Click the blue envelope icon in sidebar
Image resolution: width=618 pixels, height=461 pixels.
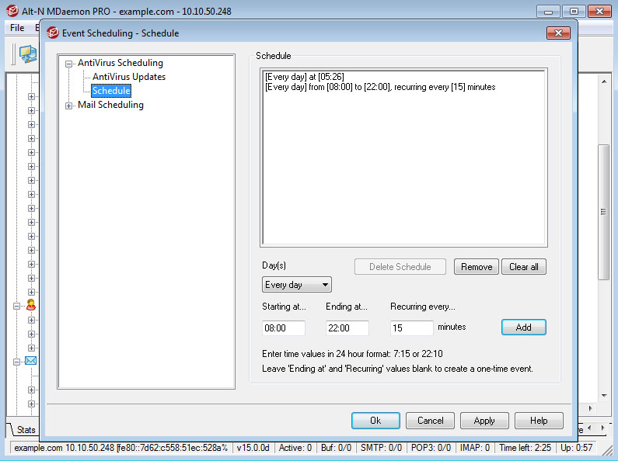click(31, 361)
